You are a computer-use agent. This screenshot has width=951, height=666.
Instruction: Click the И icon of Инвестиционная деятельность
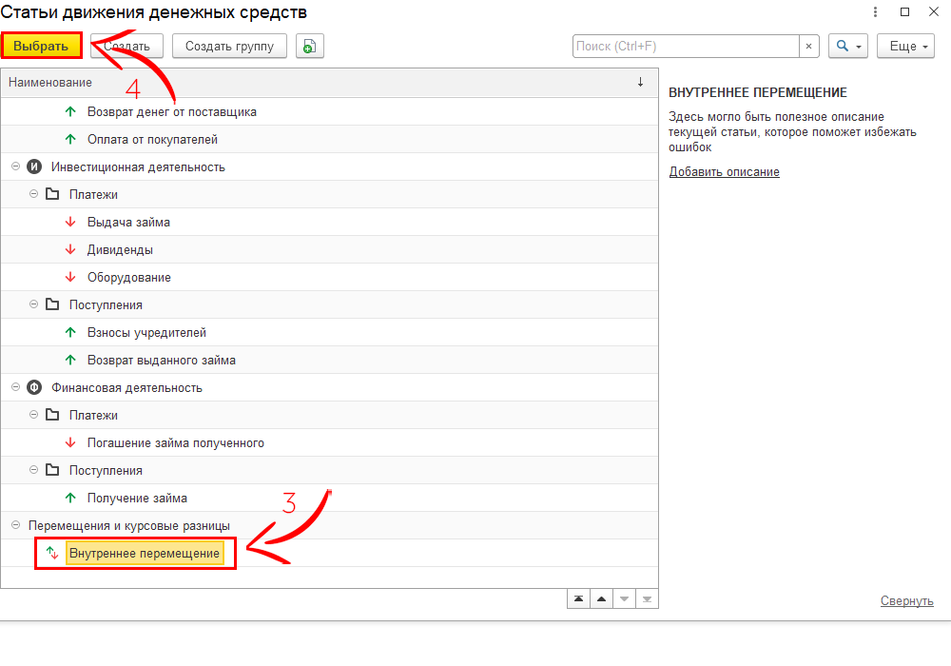35,167
